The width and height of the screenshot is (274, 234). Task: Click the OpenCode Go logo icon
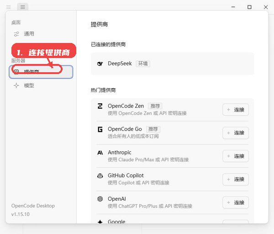coord(100,129)
